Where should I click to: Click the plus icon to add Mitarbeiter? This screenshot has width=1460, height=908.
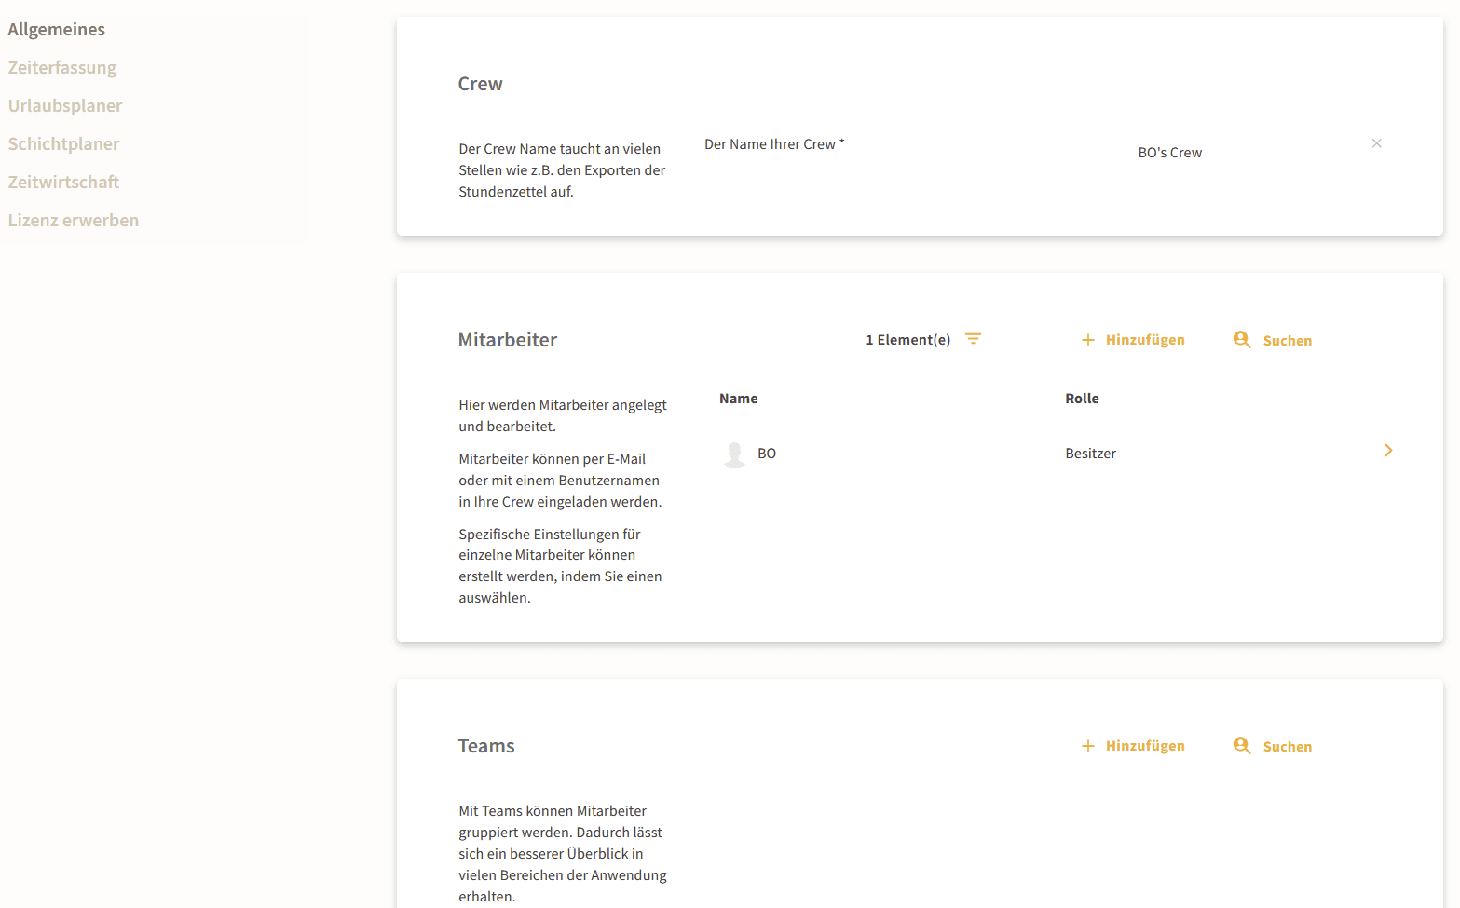coord(1087,340)
